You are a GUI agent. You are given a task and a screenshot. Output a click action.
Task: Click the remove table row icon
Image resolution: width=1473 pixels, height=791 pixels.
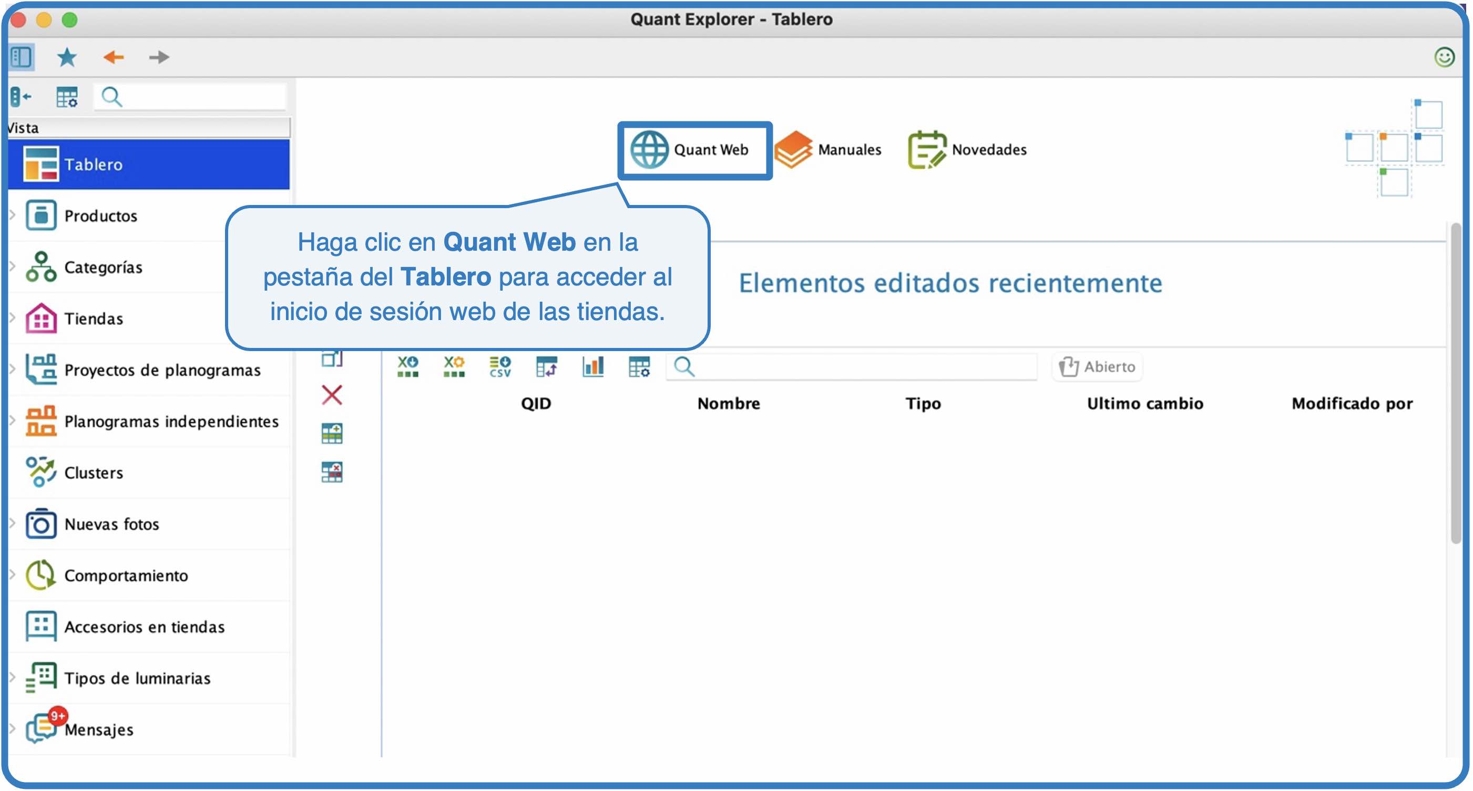tap(332, 472)
